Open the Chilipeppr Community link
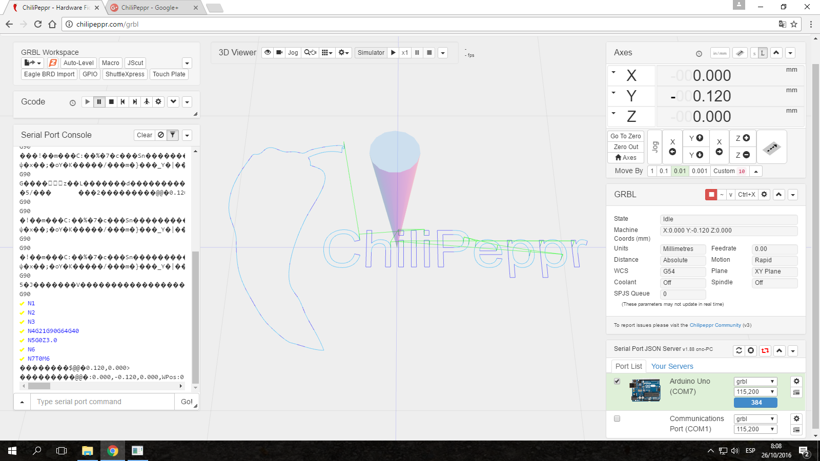This screenshot has width=820, height=461. click(x=715, y=325)
